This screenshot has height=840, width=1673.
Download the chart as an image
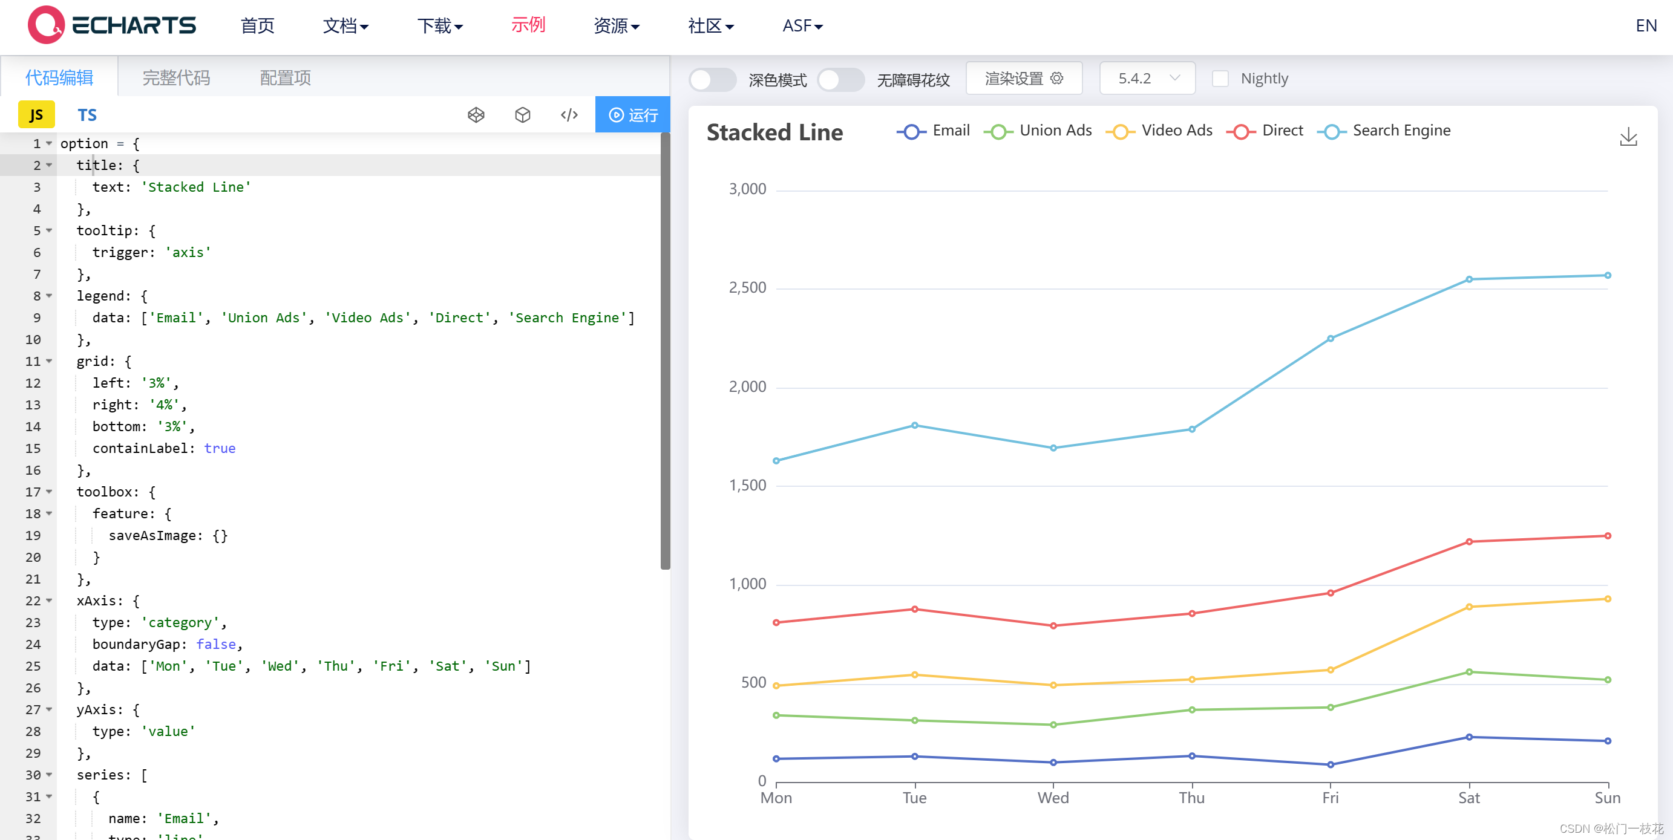click(1628, 137)
